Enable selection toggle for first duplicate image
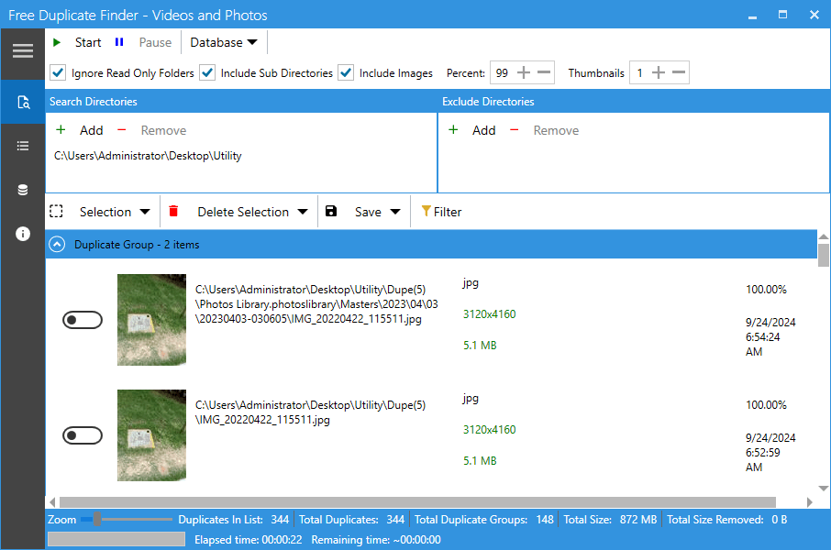Screen dimensions: 831x550 (x=83, y=320)
